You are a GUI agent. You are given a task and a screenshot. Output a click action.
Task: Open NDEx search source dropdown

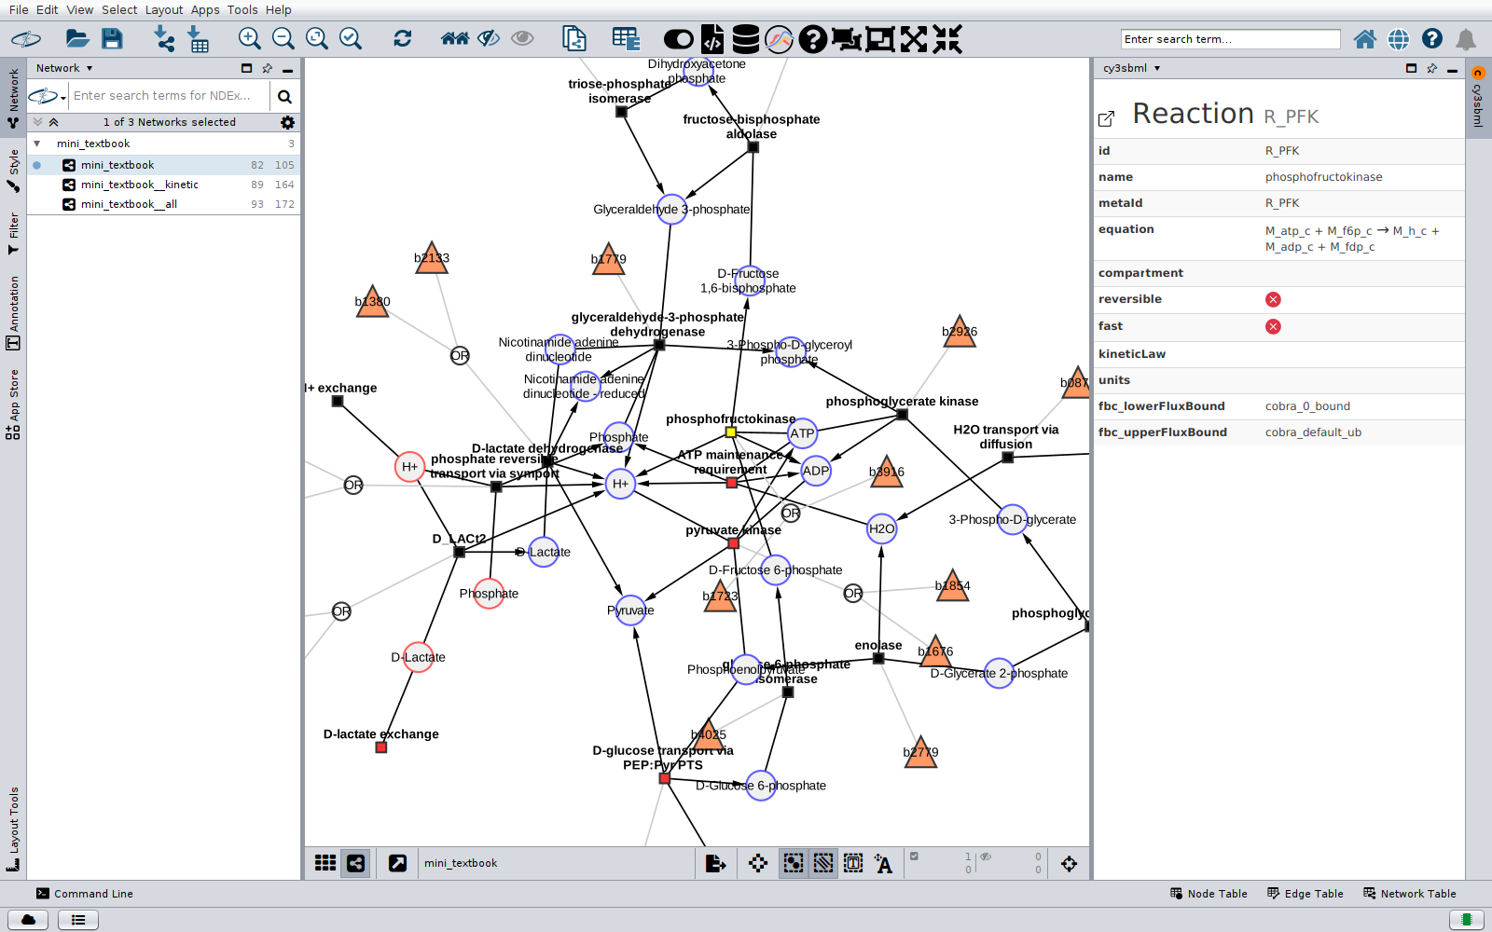[48, 96]
